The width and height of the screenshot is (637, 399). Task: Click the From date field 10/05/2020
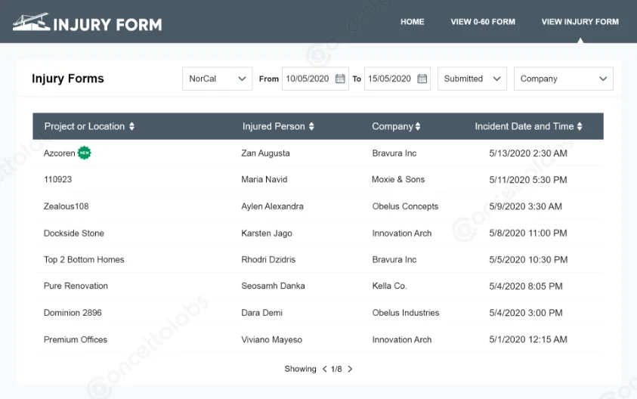(x=308, y=79)
